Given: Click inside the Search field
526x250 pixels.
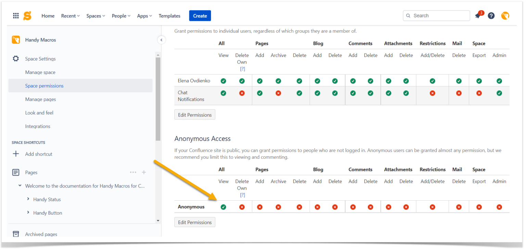Looking at the screenshot, I should click(x=436, y=15).
